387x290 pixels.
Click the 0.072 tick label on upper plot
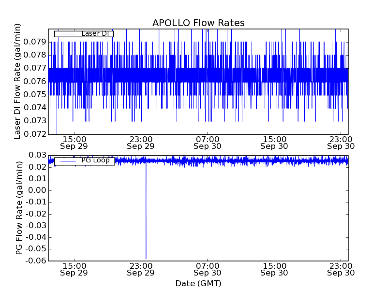[x=35, y=134]
